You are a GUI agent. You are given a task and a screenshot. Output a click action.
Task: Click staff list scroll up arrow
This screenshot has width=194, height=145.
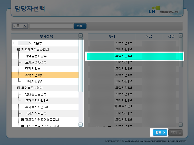coord(181,35)
